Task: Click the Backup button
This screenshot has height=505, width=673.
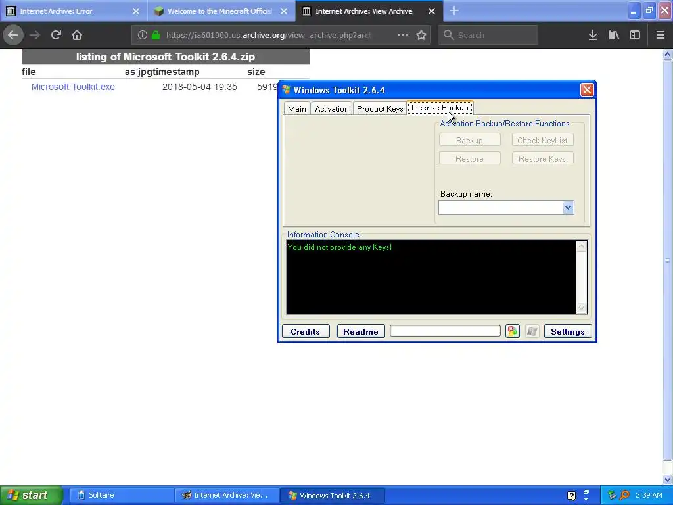Action: tap(469, 141)
